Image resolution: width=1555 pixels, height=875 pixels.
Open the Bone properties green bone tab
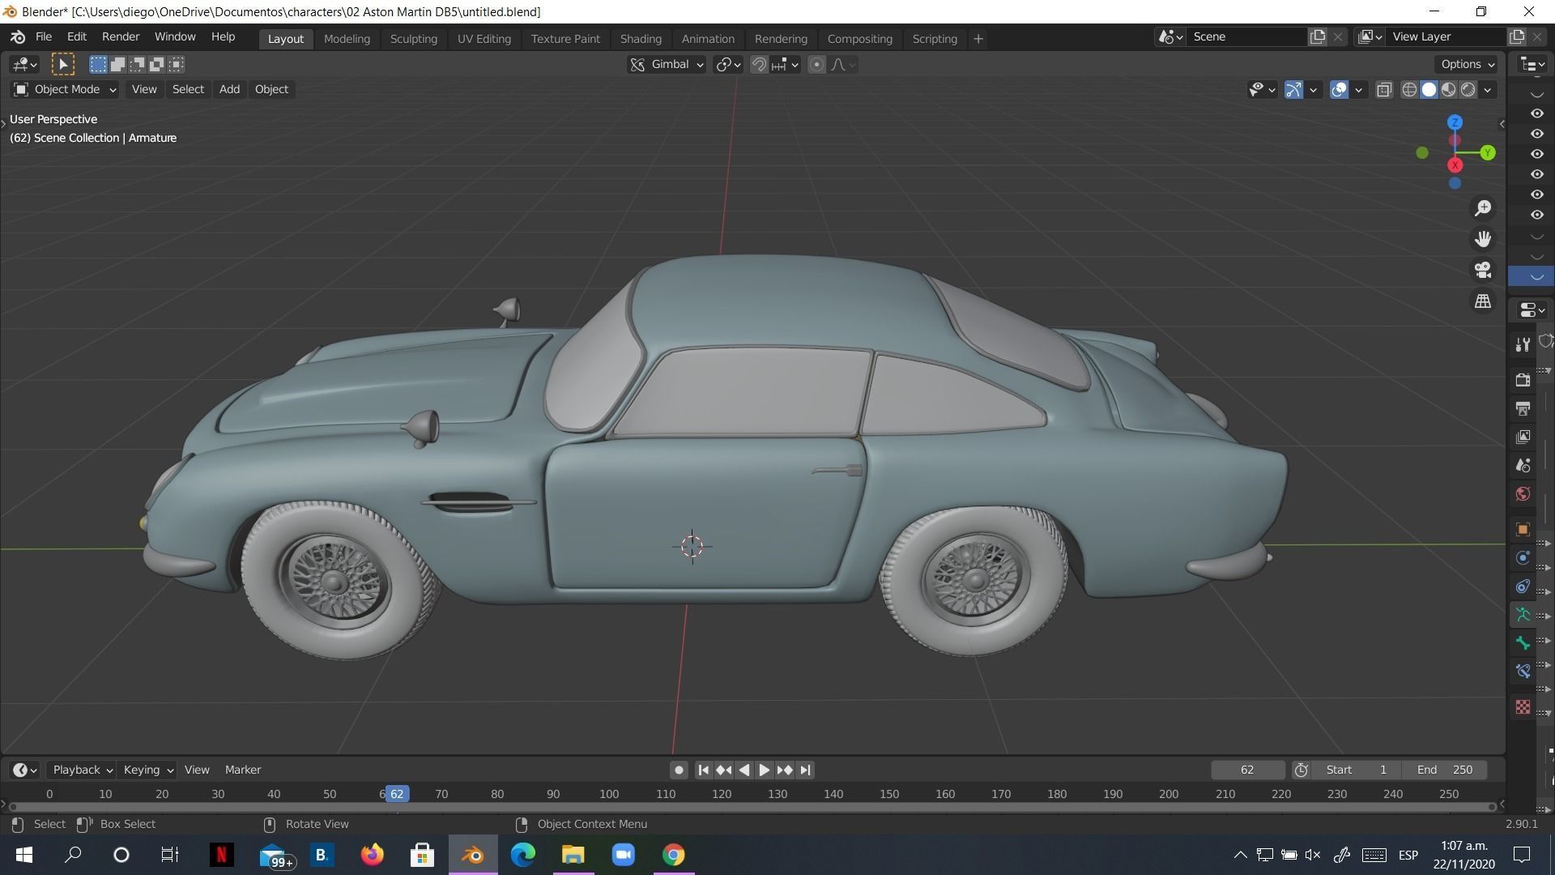pyautogui.click(x=1523, y=643)
